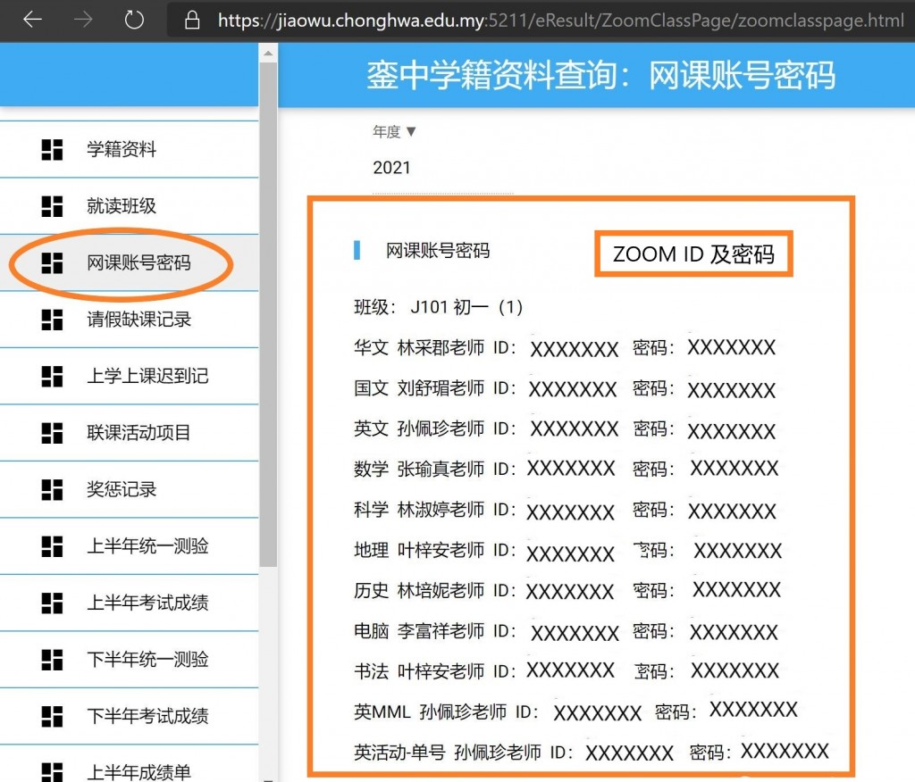Click the 网课账号密码 section heading
The image size is (915, 782).
pos(438,251)
